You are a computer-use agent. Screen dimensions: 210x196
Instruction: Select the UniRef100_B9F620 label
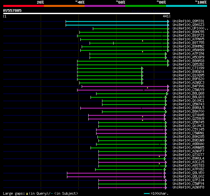(x=188, y=79)
